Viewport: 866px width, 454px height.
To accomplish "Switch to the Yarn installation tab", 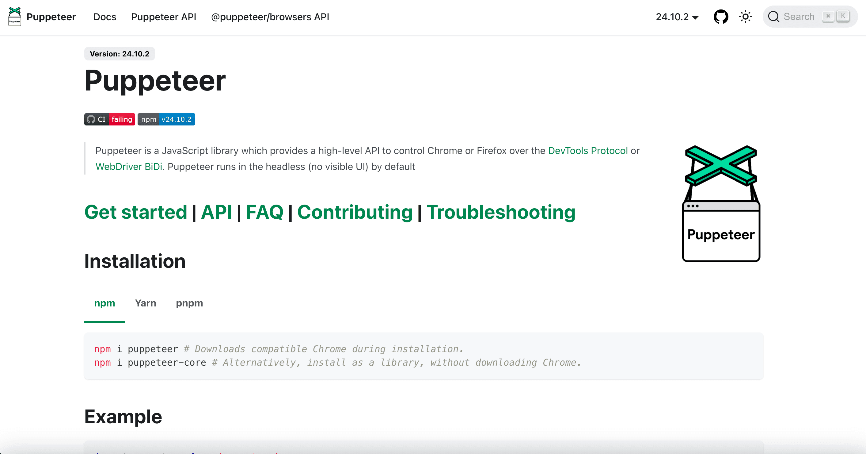I will point(146,304).
